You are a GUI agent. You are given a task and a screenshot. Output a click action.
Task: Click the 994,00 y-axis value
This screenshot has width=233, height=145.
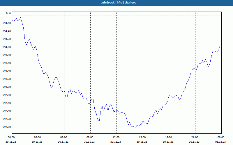tap(7, 47)
